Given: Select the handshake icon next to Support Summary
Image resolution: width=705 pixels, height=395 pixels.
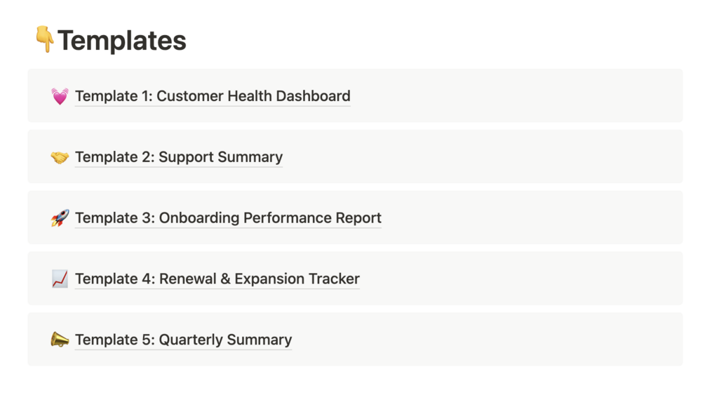Looking at the screenshot, I should click(x=60, y=157).
